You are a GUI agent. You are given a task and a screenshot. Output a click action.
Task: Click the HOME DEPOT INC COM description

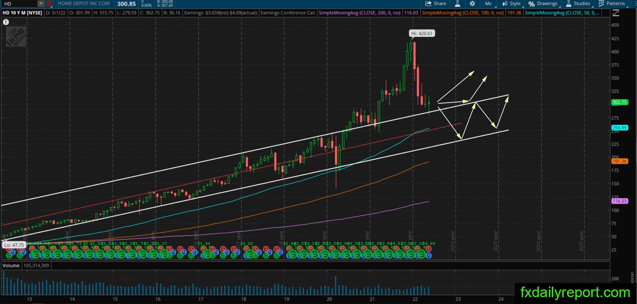[84, 3]
